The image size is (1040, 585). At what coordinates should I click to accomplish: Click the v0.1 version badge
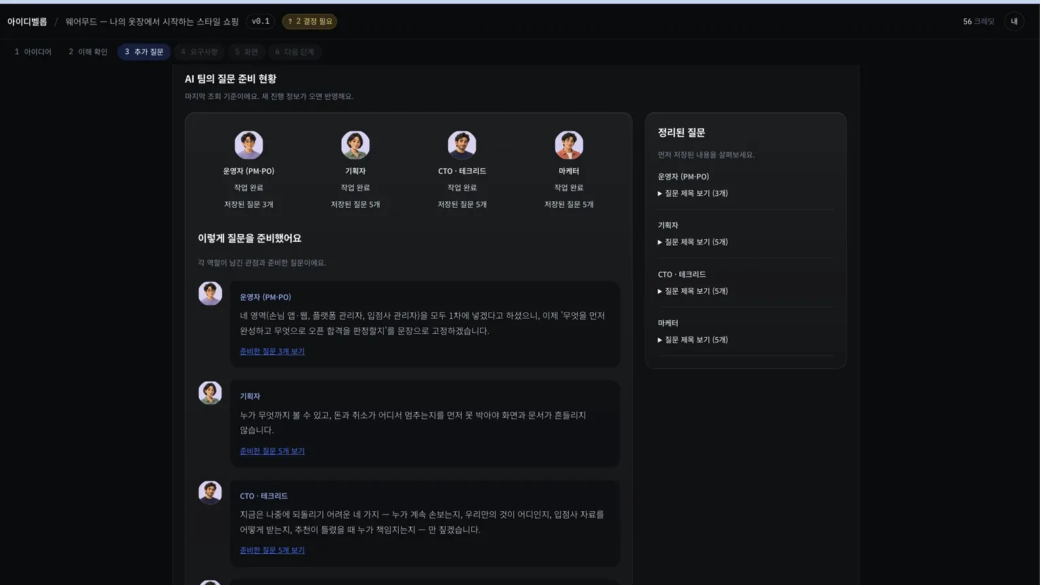click(x=261, y=22)
